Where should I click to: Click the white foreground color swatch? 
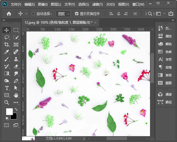tap(9, 111)
